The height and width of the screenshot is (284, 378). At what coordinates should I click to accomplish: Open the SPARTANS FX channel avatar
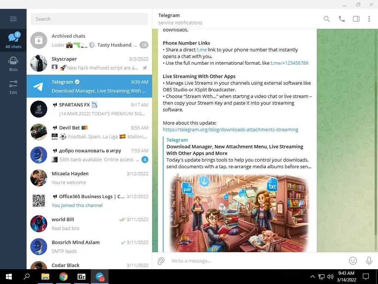click(x=38, y=109)
